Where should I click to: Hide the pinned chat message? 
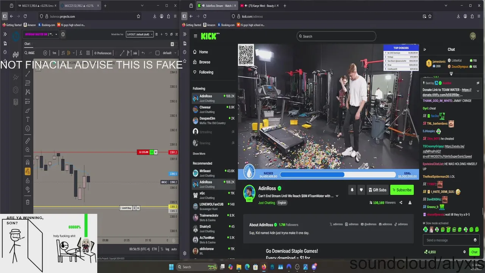pyautogui.click(x=478, y=83)
